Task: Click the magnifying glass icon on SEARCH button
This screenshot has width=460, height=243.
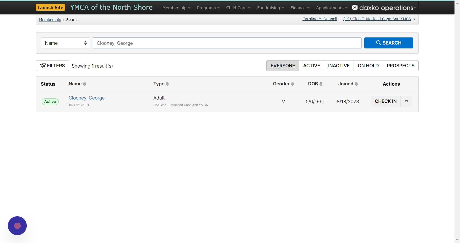Action: pos(378,43)
